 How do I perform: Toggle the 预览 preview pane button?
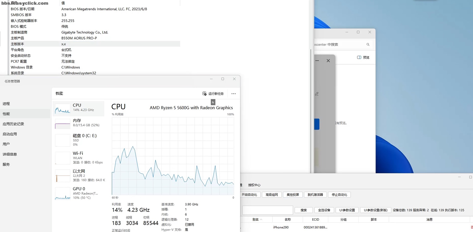(x=363, y=57)
